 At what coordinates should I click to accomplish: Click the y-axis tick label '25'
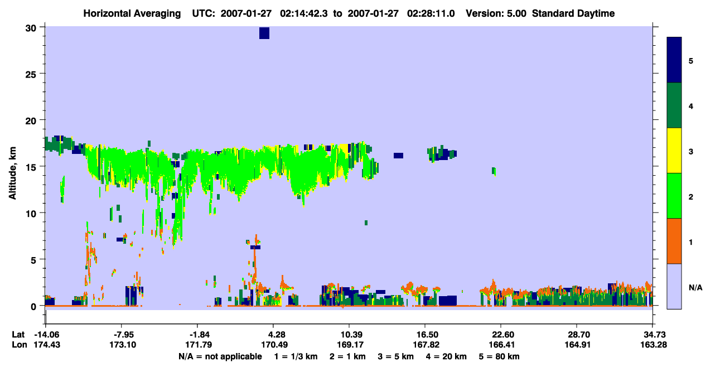pyautogui.click(x=32, y=74)
